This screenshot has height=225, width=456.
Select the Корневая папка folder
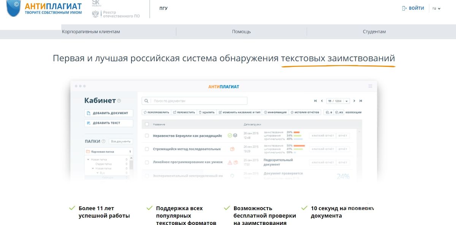pos(109,151)
